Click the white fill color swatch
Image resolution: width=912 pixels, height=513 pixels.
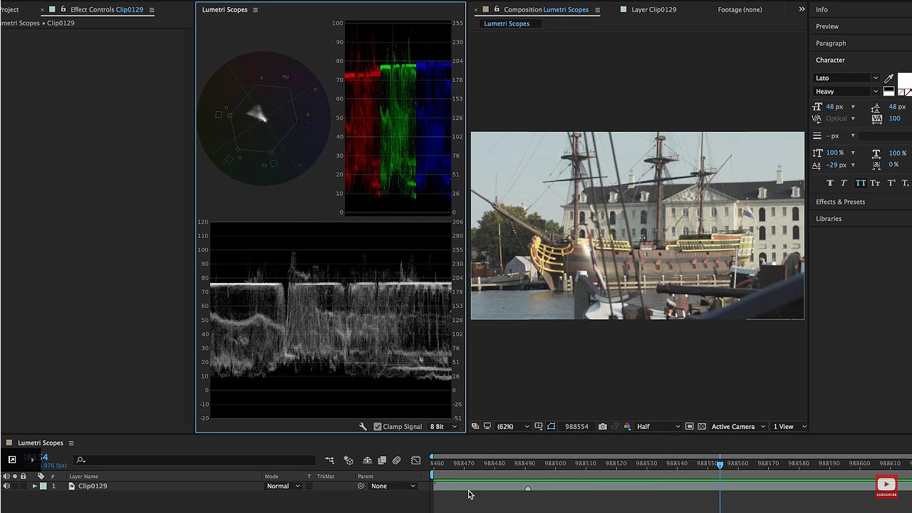click(903, 80)
